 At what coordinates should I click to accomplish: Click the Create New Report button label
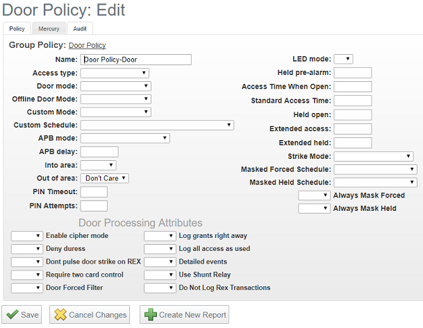pyautogui.click(x=192, y=315)
